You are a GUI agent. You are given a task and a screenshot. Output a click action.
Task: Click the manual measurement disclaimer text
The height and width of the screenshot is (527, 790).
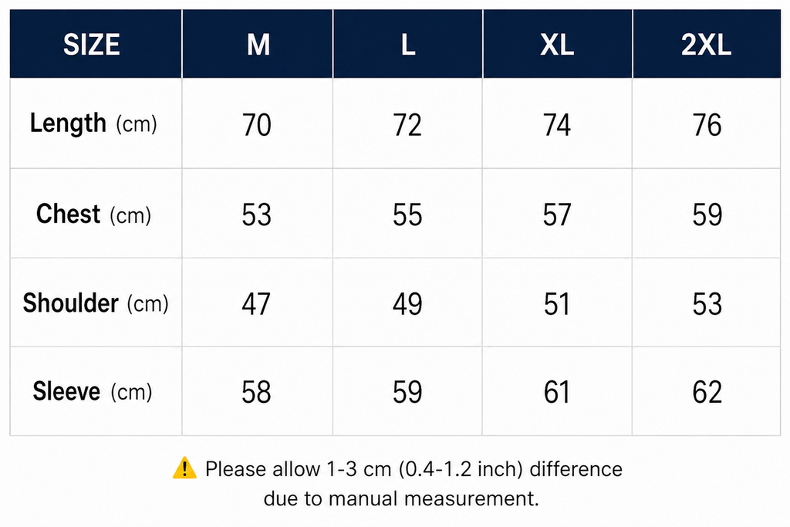pyautogui.click(x=414, y=484)
